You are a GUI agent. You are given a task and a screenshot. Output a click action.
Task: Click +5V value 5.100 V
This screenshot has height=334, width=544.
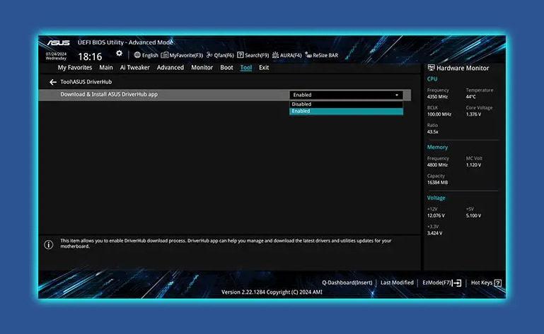click(x=473, y=215)
